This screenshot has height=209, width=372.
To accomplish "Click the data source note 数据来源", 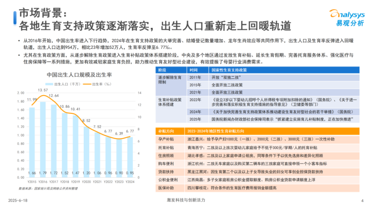I will pyautogui.click(x=48, y=188).
